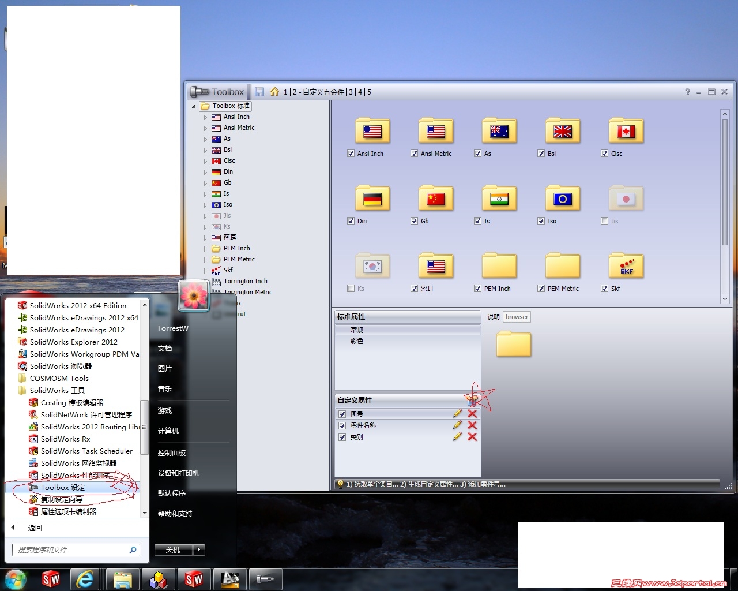The height and width of the screenshot is (591, 738).
Task: Open the Cisc folder icon in grid
Action: (x=626, y=131)
